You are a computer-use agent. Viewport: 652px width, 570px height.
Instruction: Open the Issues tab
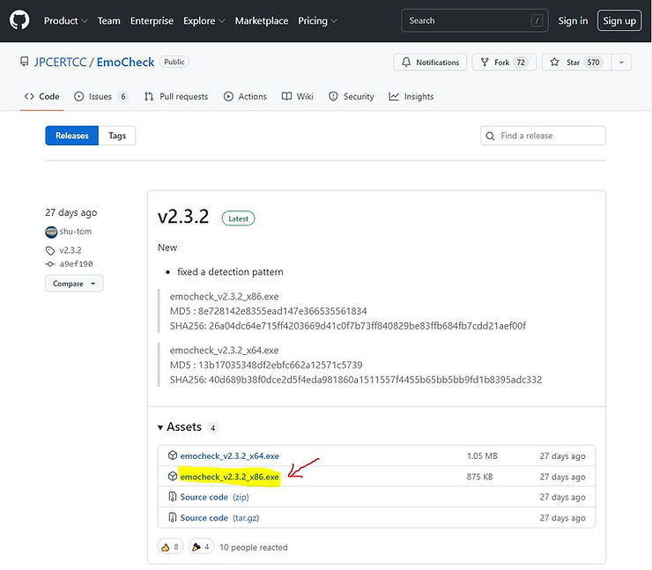coord(101,96)
